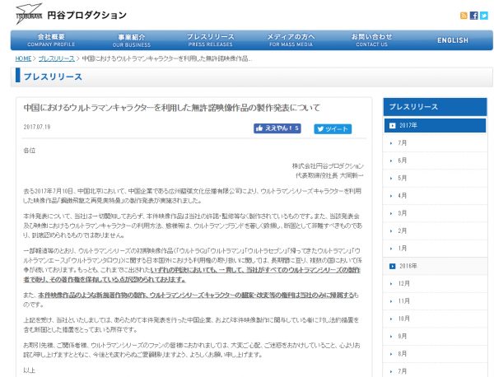Image resolution: width=494 pixels, height=377 pixels.
Task: Open メディアの方へ For Mass Media menu
Action: pos(291,40)
